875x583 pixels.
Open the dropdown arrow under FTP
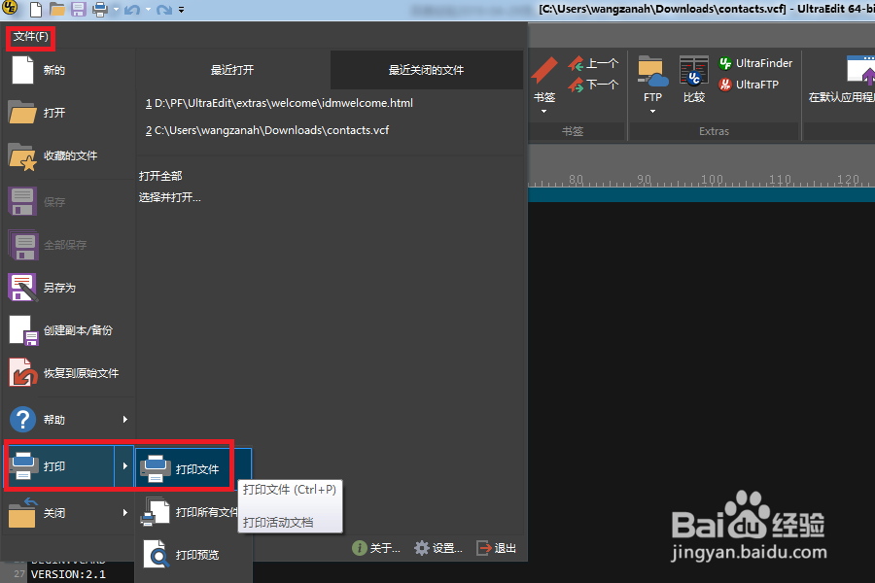point(652,112)
